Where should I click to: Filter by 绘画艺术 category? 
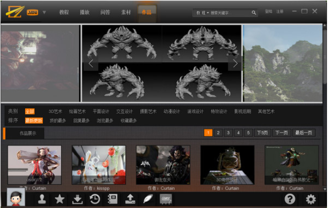click(x=77, y=111)
